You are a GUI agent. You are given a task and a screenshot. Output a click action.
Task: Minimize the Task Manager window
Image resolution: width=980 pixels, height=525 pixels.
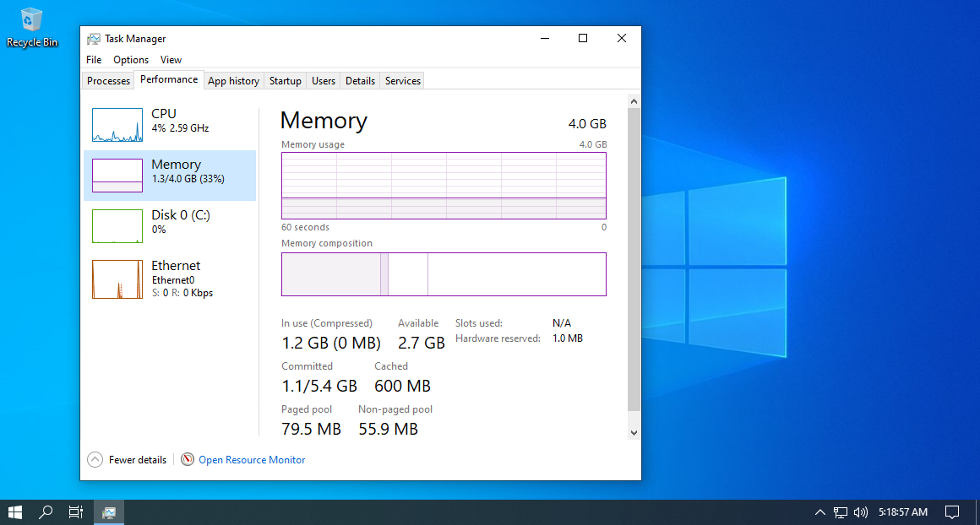click(x=545, y=38)
